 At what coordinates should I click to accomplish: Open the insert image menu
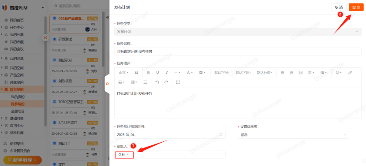pos(121,82)
